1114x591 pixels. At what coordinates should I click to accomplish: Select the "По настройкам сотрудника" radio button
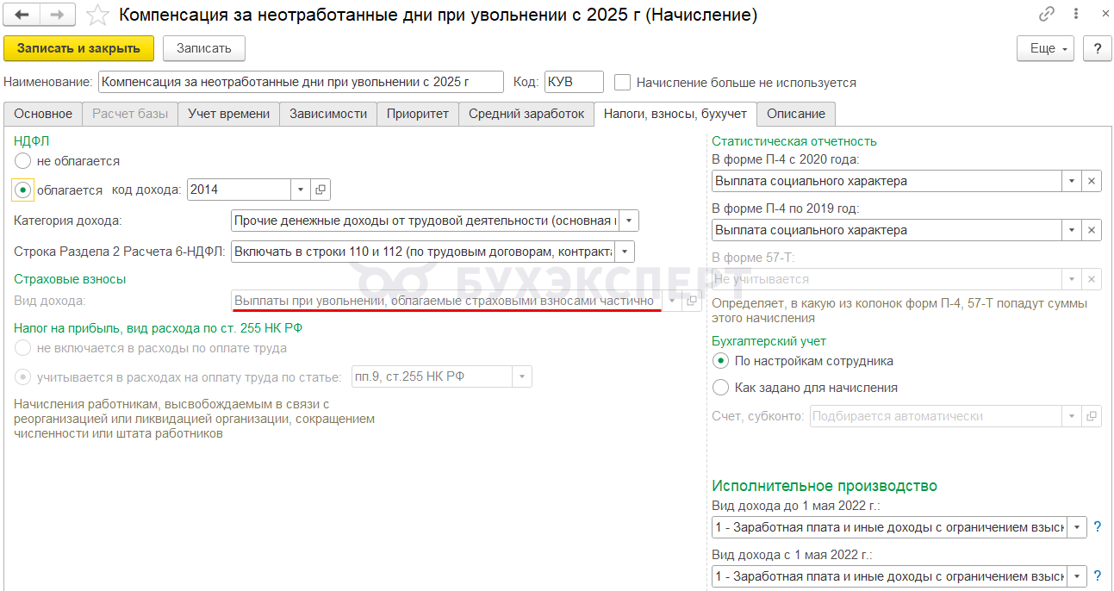tap(721, 361)
